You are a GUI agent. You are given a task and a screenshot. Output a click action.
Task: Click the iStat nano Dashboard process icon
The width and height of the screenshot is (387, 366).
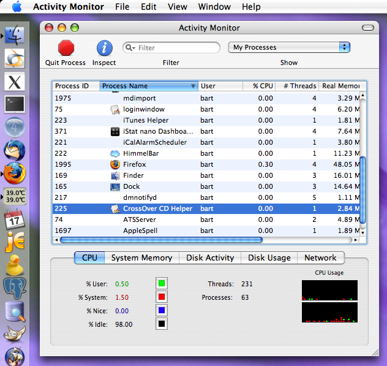pos(115,131)
